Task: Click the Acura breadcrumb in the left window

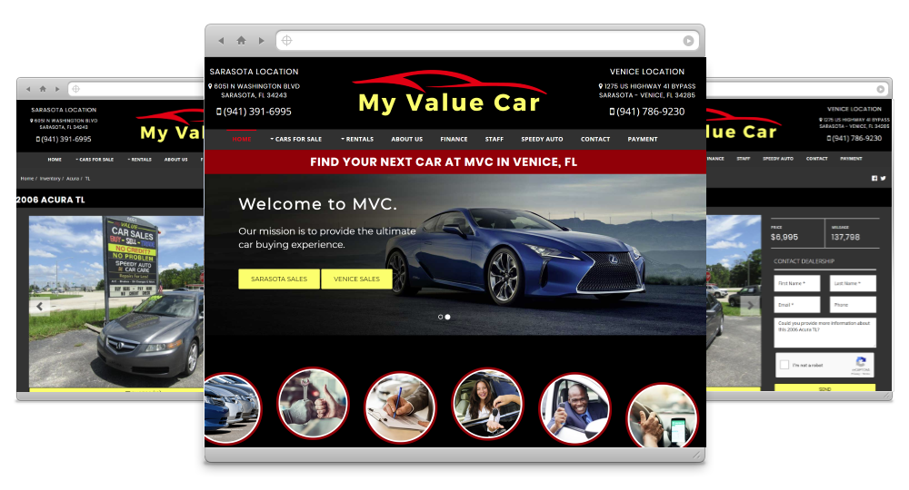Action: point(73,179)
